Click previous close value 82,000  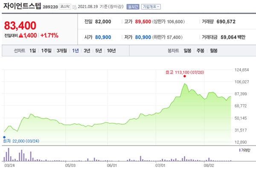point(103,22)
